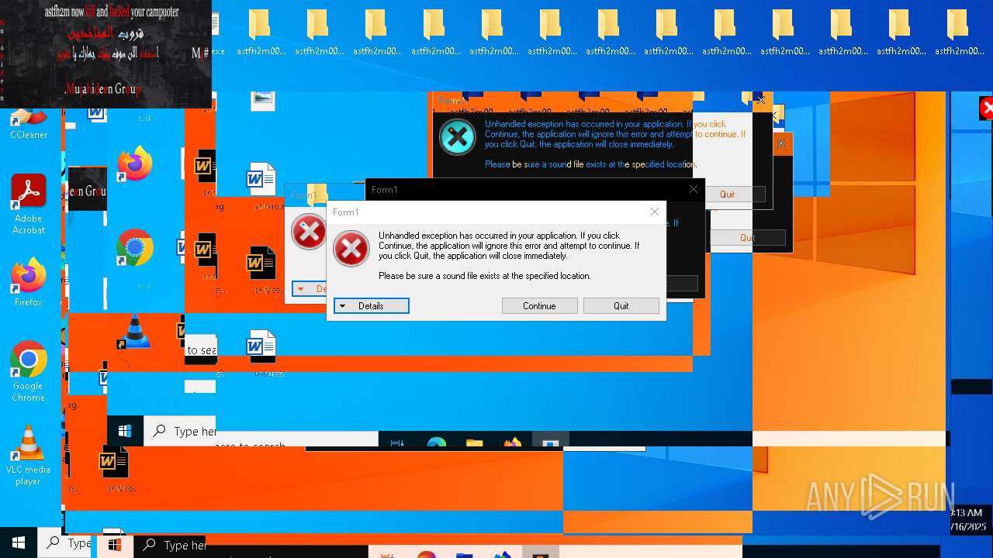Click the red error icon in the front Form1 dialog

[x=351, y=249]
